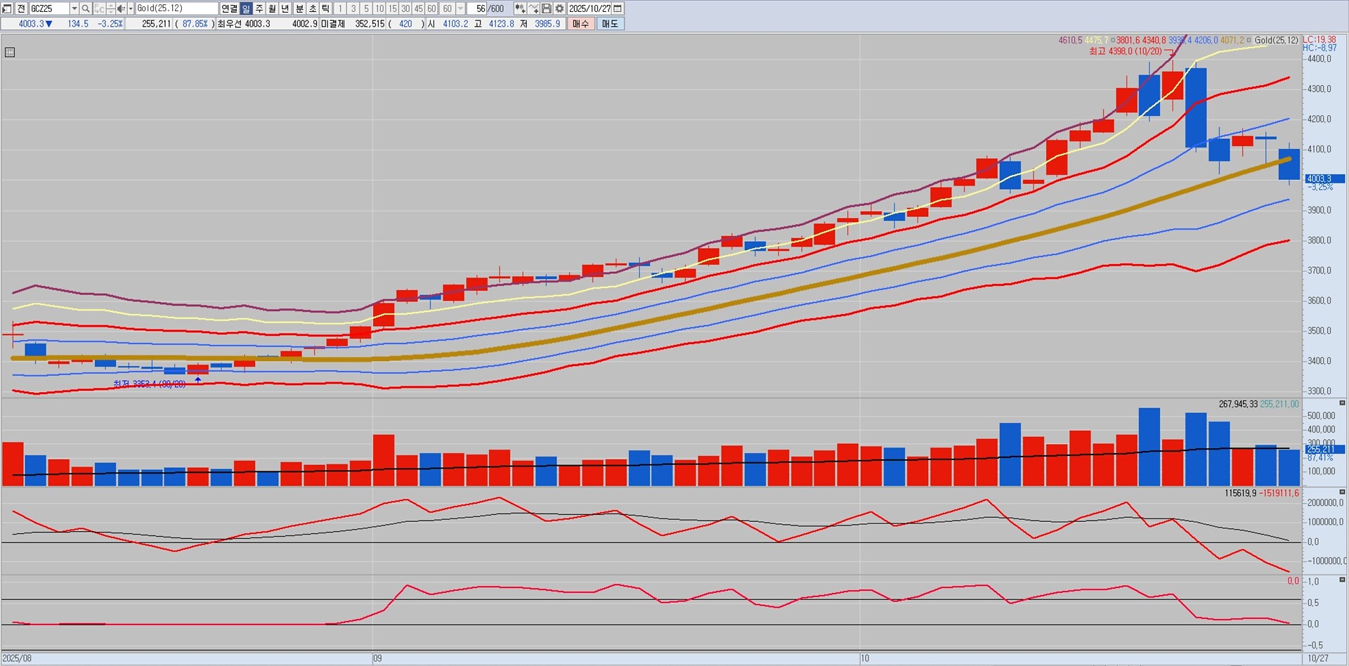Click the 전 button beside the symbol code
This screenshot has height=666, width=1349.
(21, 8)
